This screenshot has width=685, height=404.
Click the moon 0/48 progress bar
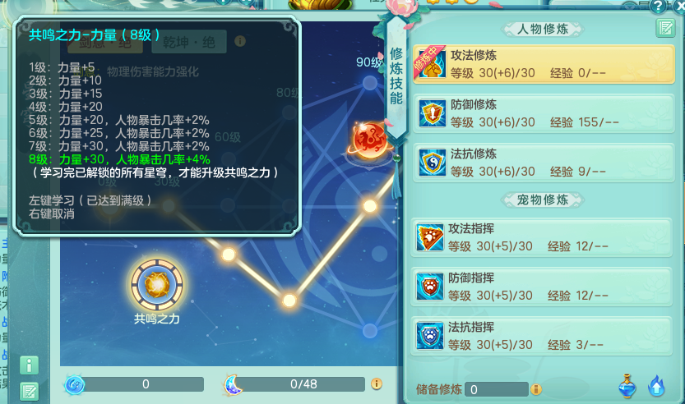click(x=295, y=384)
